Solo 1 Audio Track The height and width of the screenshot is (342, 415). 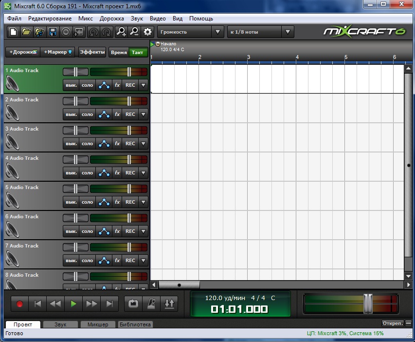coord(88,85)
